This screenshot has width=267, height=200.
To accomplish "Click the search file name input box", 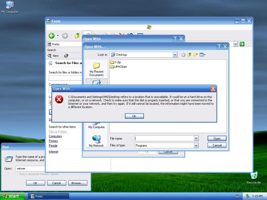I will (65, 78).
